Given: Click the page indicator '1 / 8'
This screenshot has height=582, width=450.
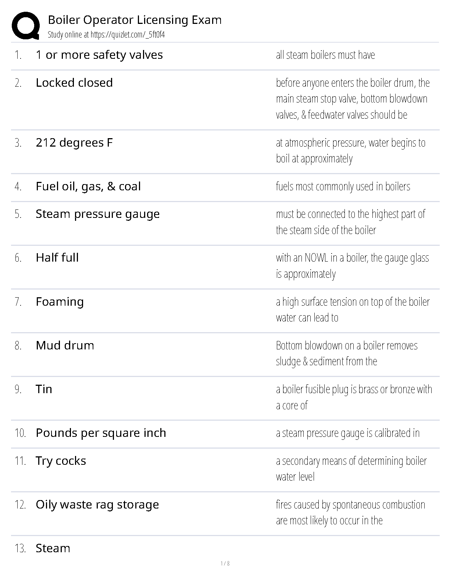Looking at the screenshot, I should pos(225,564).
